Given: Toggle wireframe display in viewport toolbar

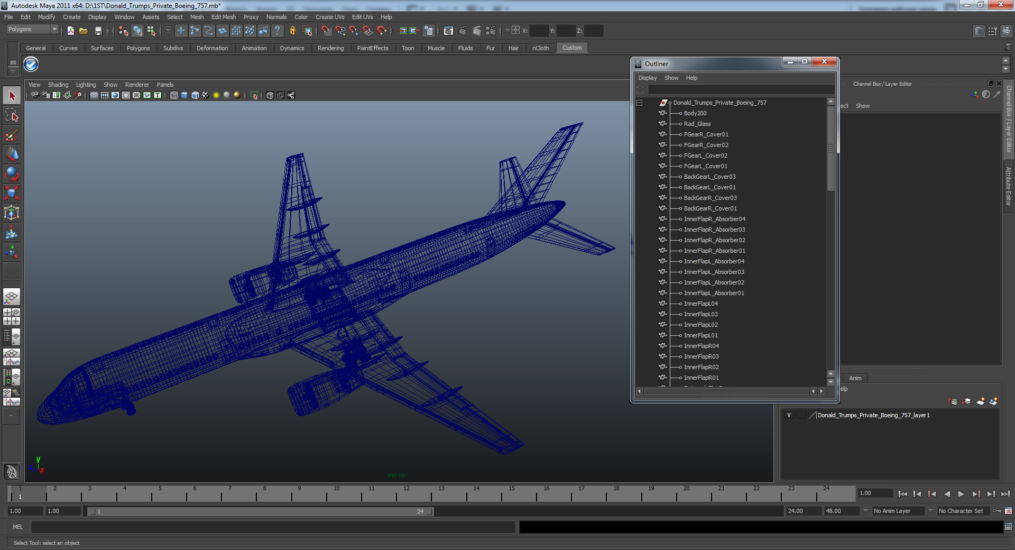Looking at the screenshot, I should (x=174, y=95).
